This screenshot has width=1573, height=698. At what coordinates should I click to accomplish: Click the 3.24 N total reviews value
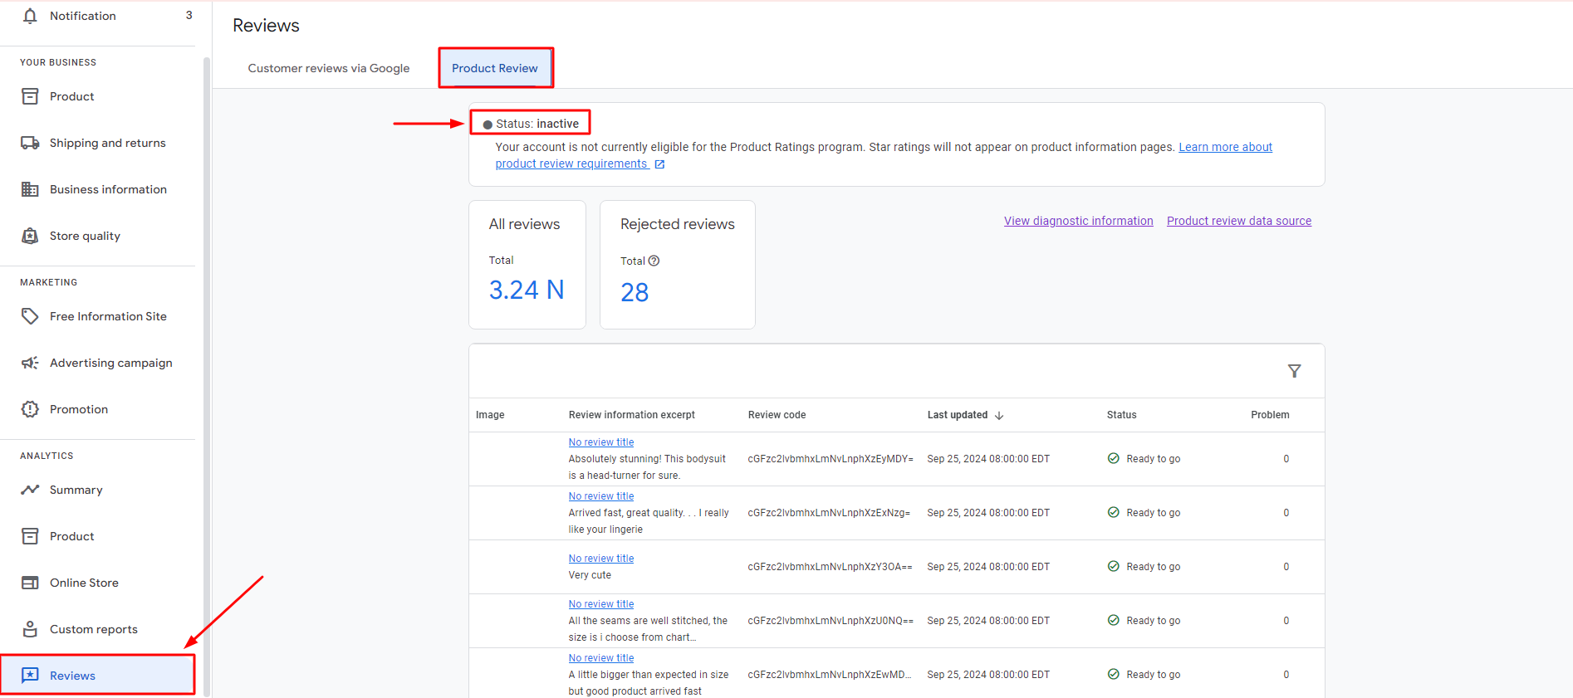coord(527,290)
